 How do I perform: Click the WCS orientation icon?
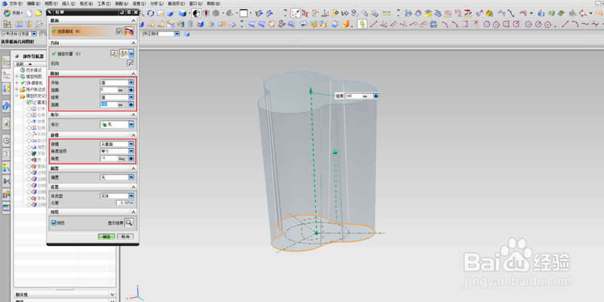point(295,13)
